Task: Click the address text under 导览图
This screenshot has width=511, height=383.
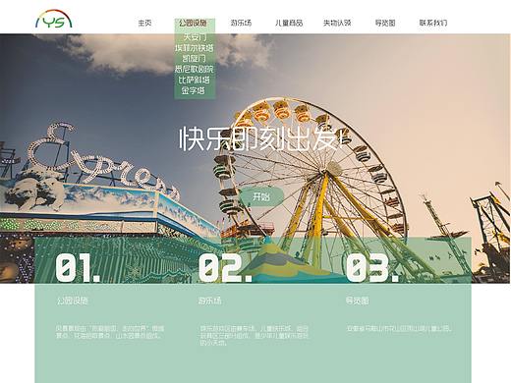Action: [399, 328]
